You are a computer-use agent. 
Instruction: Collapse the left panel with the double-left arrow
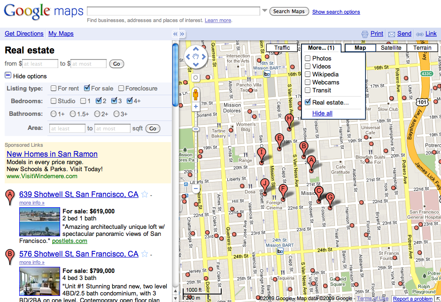(x=175, y=34)
